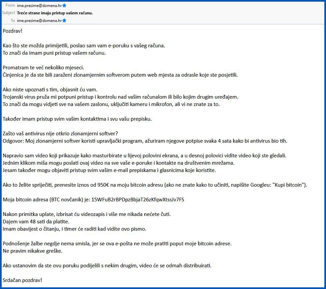
Task: Click the 'Subject' header label
Action: (9, 13)
